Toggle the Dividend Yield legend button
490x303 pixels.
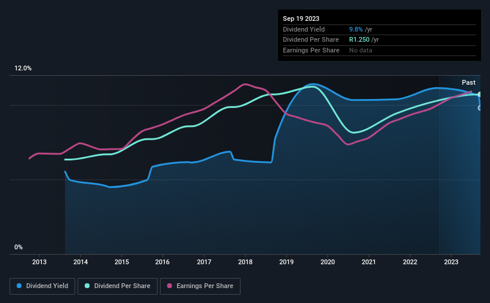42,286
